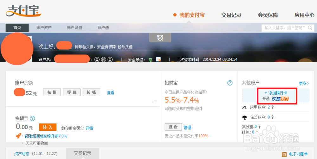This screenshot has height=159, width=317.
Task: Click the 提现 button
Action: point(72,92)
